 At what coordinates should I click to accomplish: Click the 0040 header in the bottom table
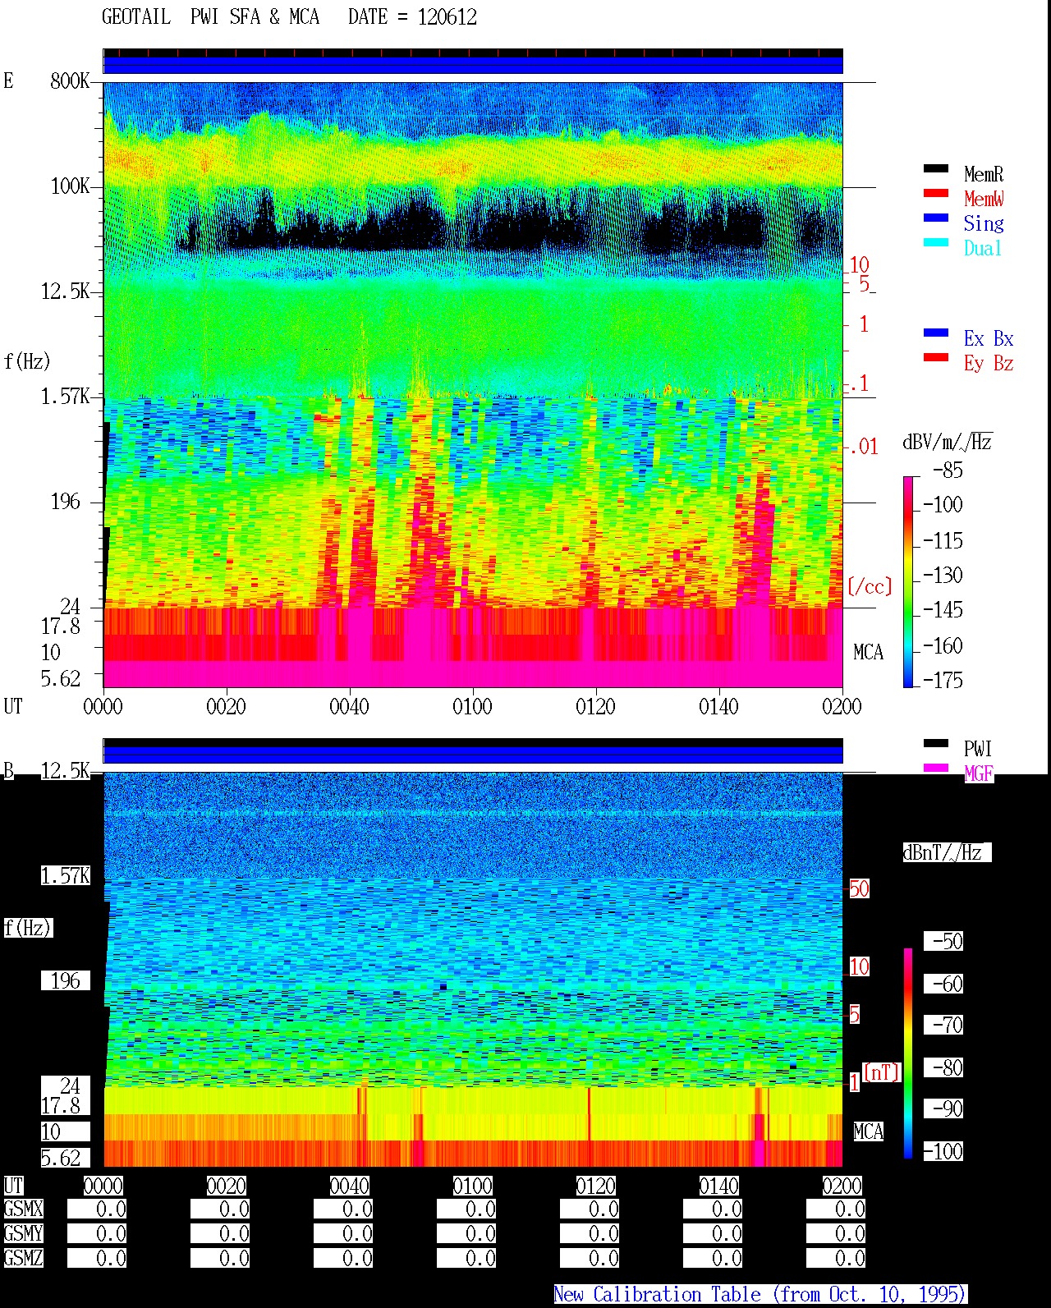tap(349, 1186)
